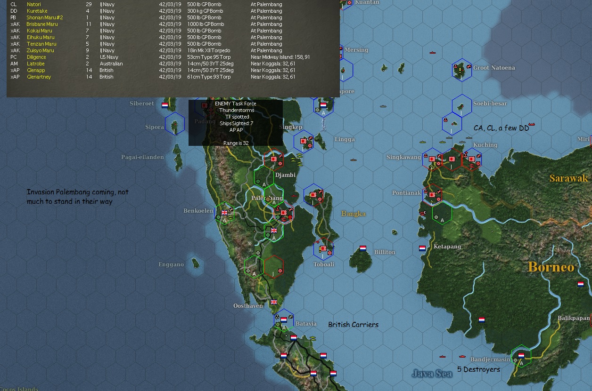Viewport: 592px width, 391px height.
Task: Select the Dutch flag base at Siberoet
Action: click(x=165, y=105)
